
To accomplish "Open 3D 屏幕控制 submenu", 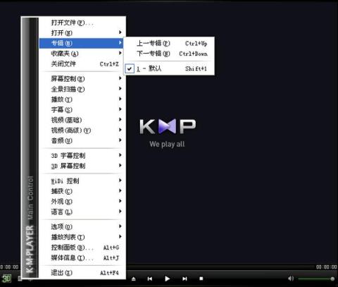I will pyautogui.click(x=82, y=166).
